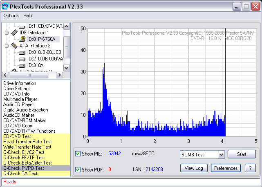The width and height of the screenshot is (262, 187).
Task: Click the PlexTools title bar app icon
Action: tap(5, 7)
